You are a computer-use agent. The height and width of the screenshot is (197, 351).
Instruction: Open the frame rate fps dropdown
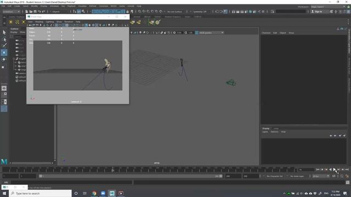point(321,176)
